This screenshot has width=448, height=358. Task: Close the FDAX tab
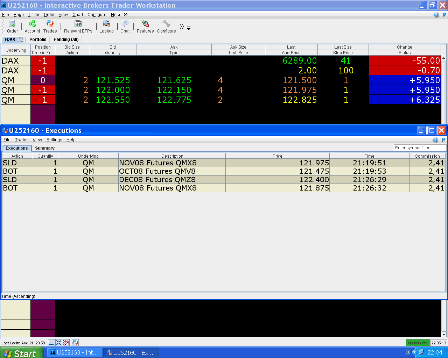(21, 40)
